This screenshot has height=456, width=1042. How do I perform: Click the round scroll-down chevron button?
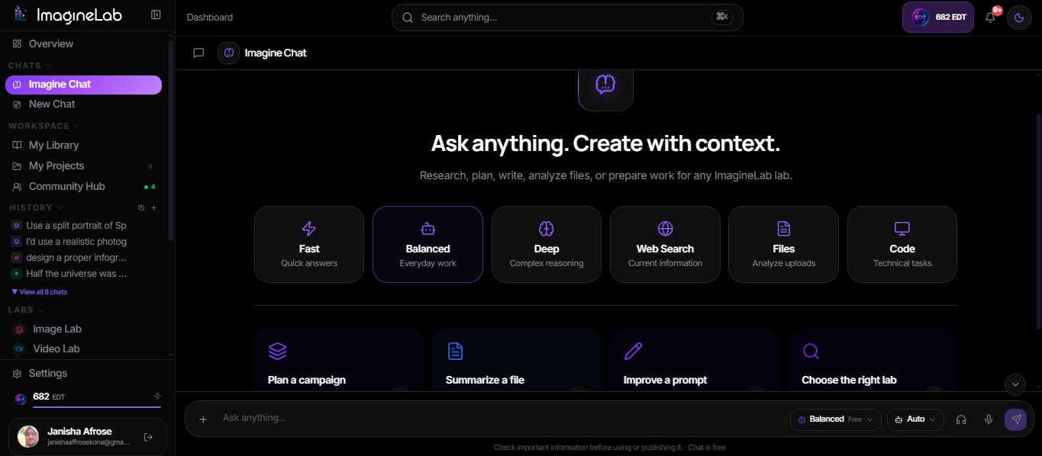[1015, 384]
